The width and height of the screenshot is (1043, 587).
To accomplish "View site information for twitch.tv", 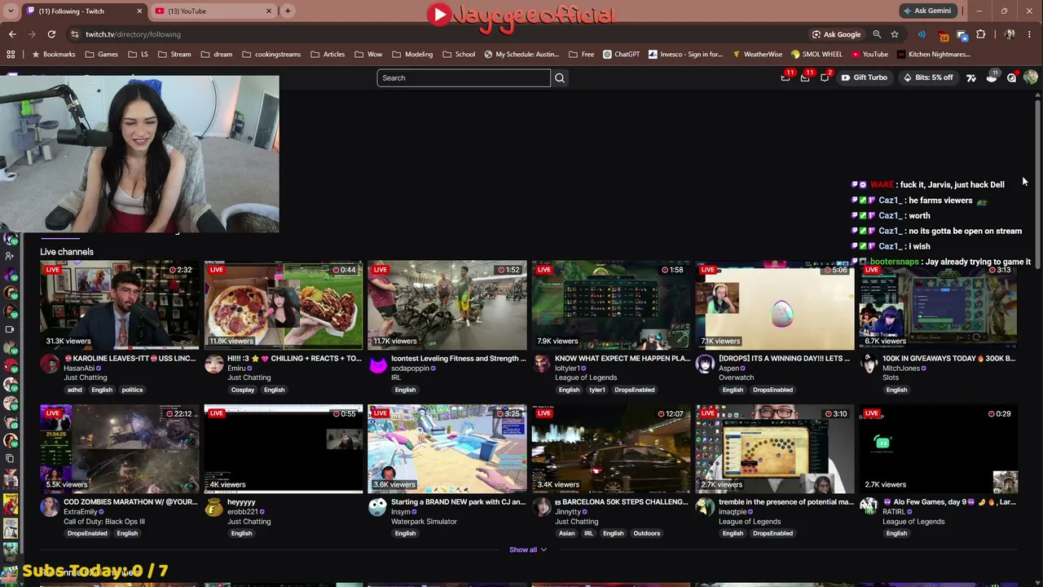I will (75, 34).
